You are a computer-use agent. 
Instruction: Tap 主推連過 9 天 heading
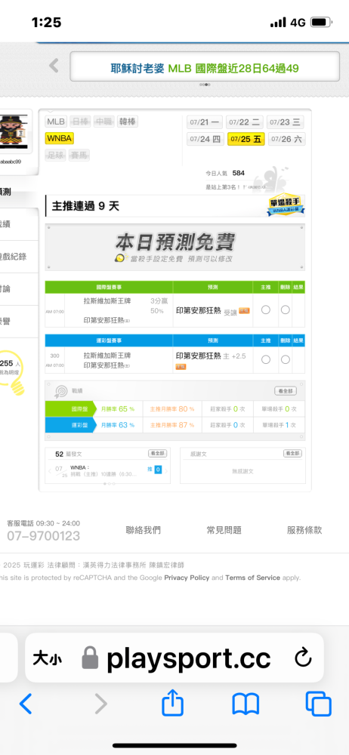click(x=85, y=207)
